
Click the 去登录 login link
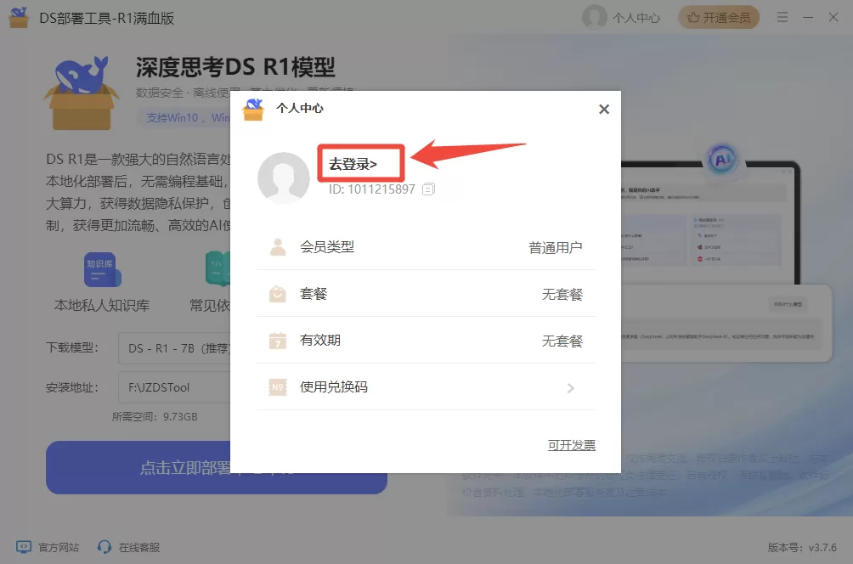click(x=353, y=164)
